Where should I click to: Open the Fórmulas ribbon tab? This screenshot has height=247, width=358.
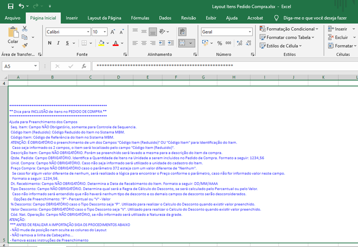(x=140, y=18)
